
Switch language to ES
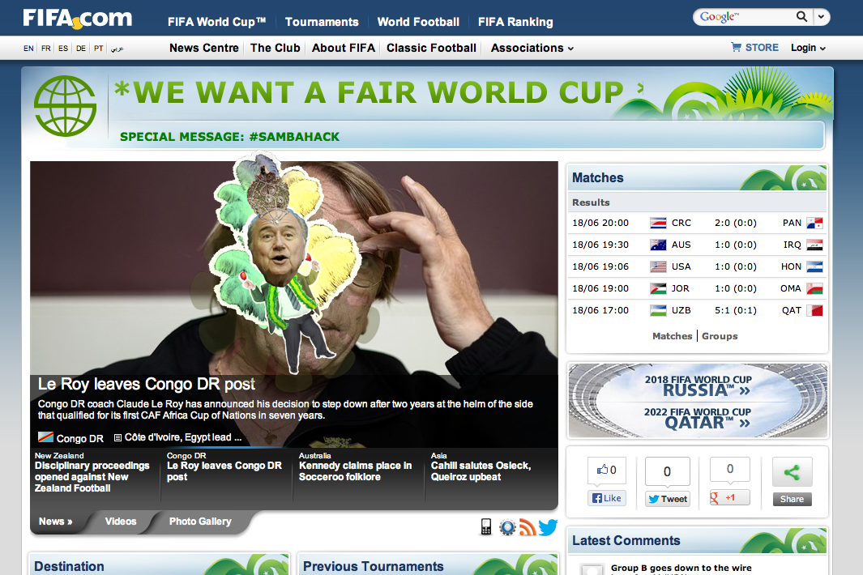coord(63,49)
